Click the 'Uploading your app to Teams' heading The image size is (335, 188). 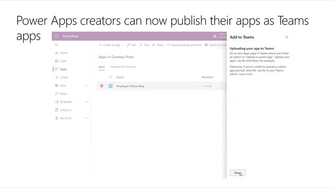tap(252, 49)
